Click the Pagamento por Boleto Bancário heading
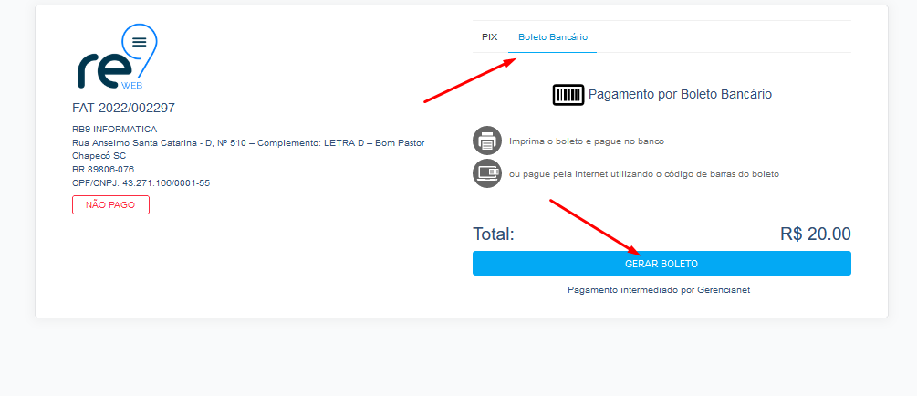The image size is (917, 396). (x=680, y=94)
